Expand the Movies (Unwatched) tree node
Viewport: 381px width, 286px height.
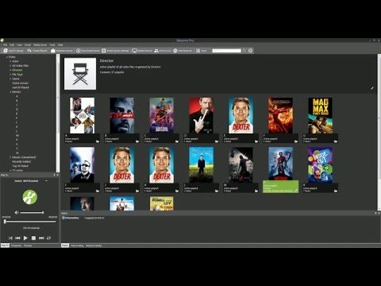(x=10, y=157)
